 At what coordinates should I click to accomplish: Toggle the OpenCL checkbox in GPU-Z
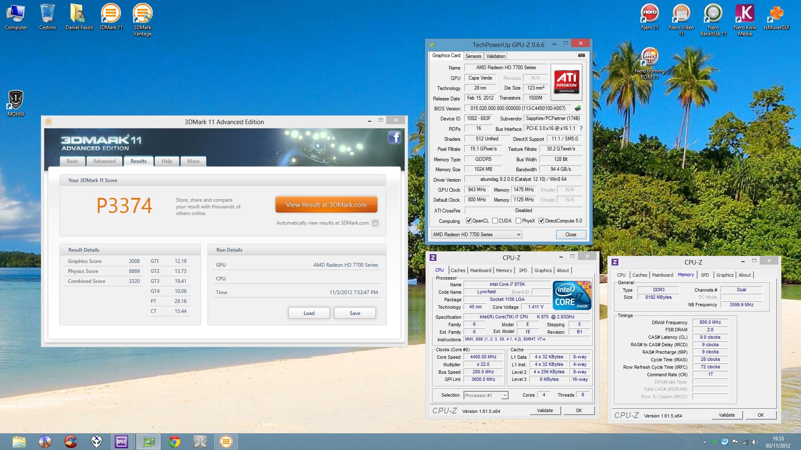(469, 221)
